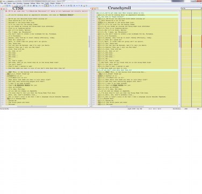
Task: Open the dropdown above the compare navigation bar
Action: tap(191, 8)
